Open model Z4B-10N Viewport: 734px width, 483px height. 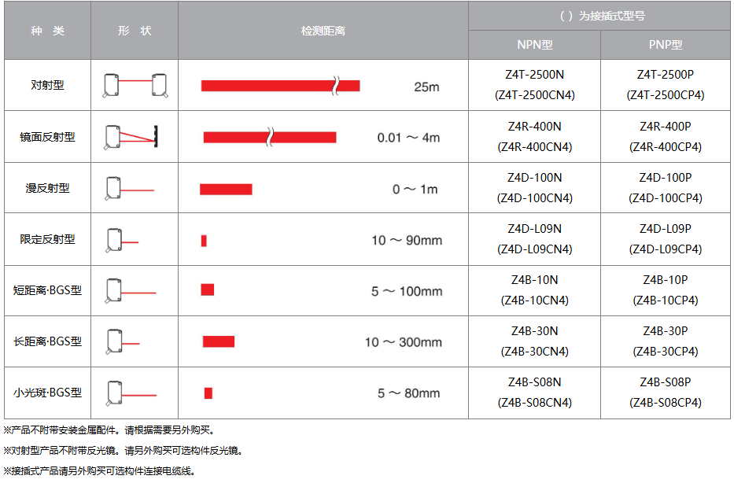pos(534,280)
